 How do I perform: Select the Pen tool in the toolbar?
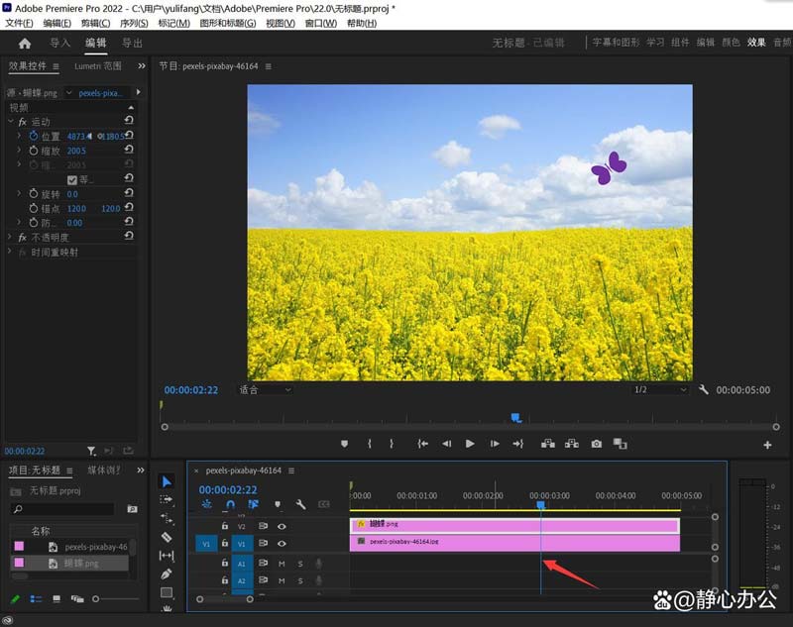(x=167, y=575)
